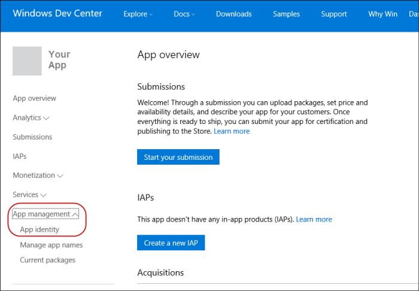Viewport: 419px width, 291px height.
Task: Expand the Monetization section
Action: coord(38,175)
